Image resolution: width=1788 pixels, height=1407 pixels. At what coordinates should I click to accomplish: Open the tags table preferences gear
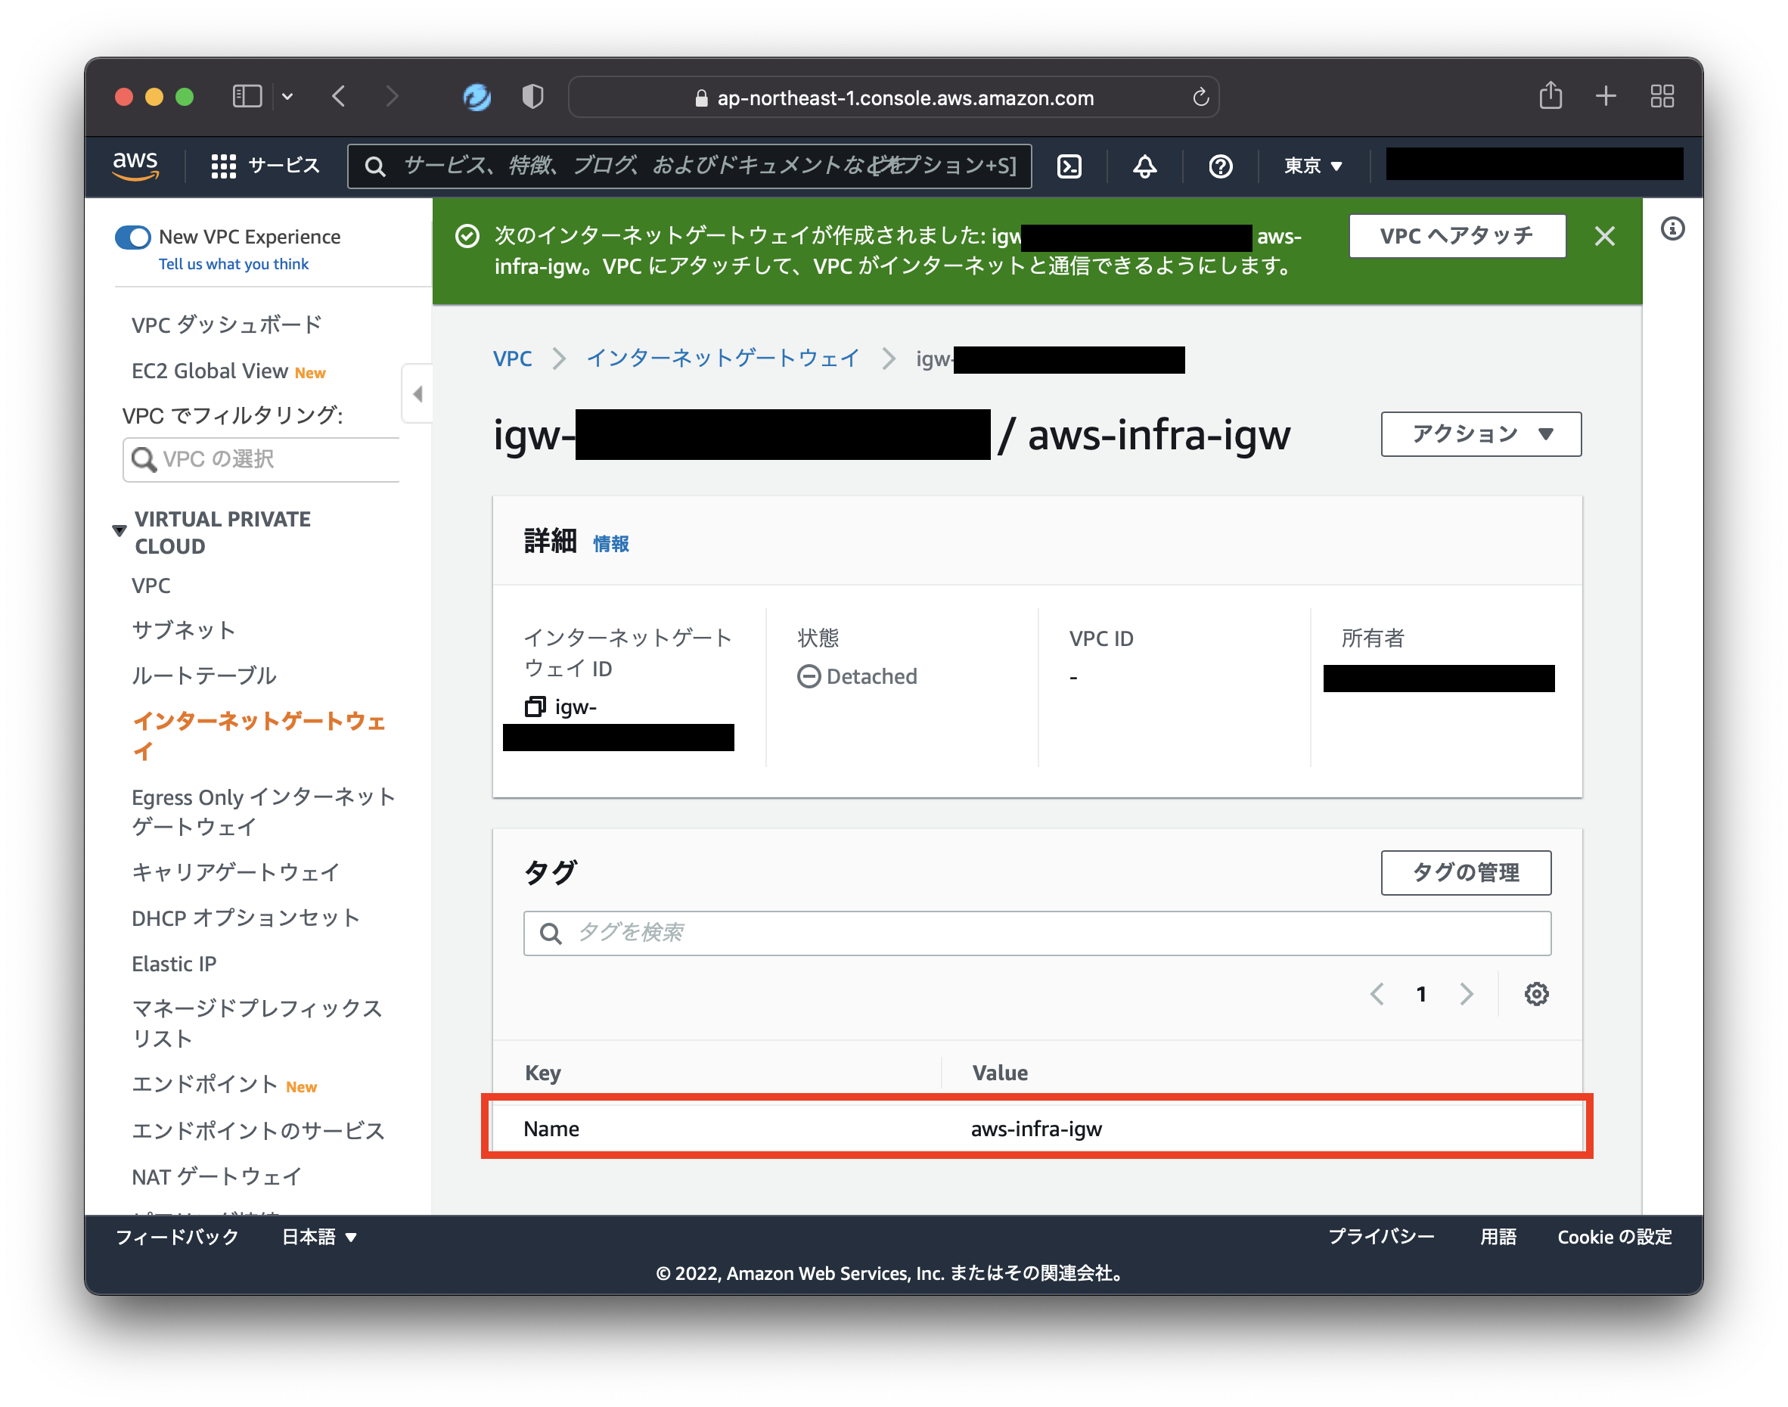coord(1535,994)
